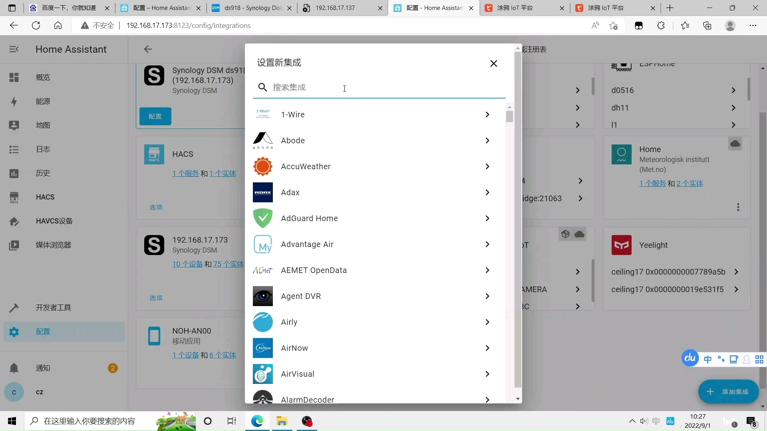Select the Agent DVR eye logo
This screenshot has height=431, width=767.
[x=263, y=296]
